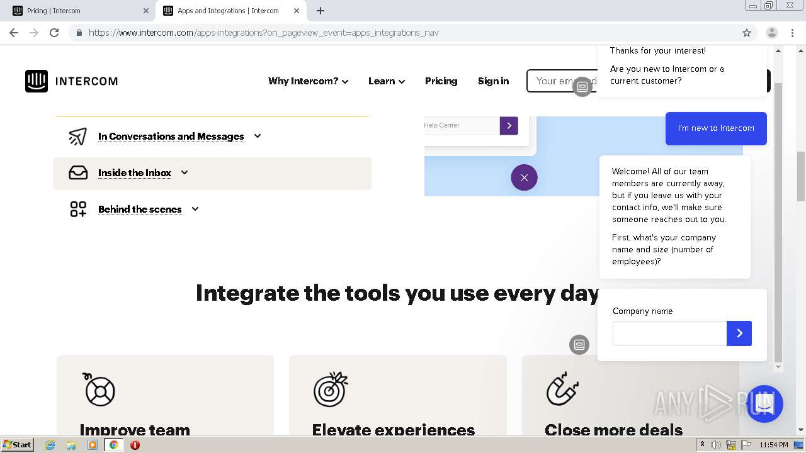Click the page vertical scrollbar thumb
This screenshot has height=453, width=806.
(x=801, y=176)
